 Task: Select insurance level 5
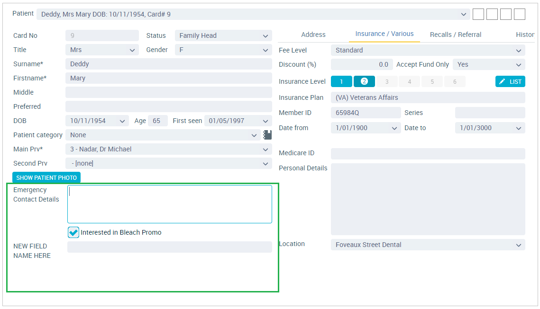point(432,81)
